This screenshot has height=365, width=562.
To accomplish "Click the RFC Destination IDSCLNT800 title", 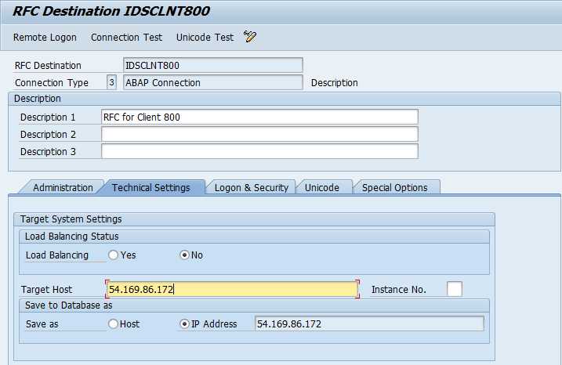I will click(111, 11).
